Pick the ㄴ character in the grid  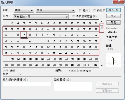coord(42,23)
